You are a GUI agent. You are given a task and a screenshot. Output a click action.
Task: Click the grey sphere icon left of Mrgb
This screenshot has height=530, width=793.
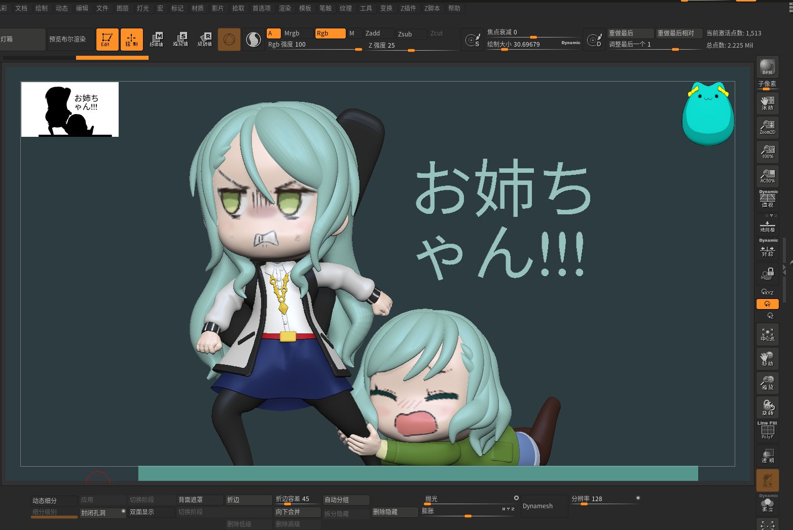253,40
